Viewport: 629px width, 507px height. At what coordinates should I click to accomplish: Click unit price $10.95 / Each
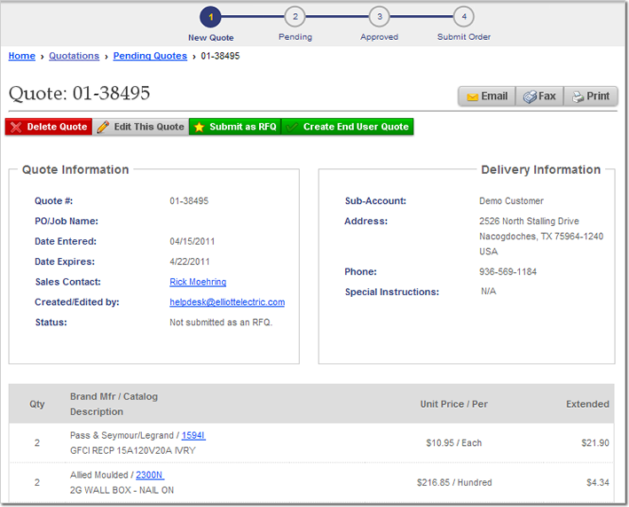coord(454,443)
